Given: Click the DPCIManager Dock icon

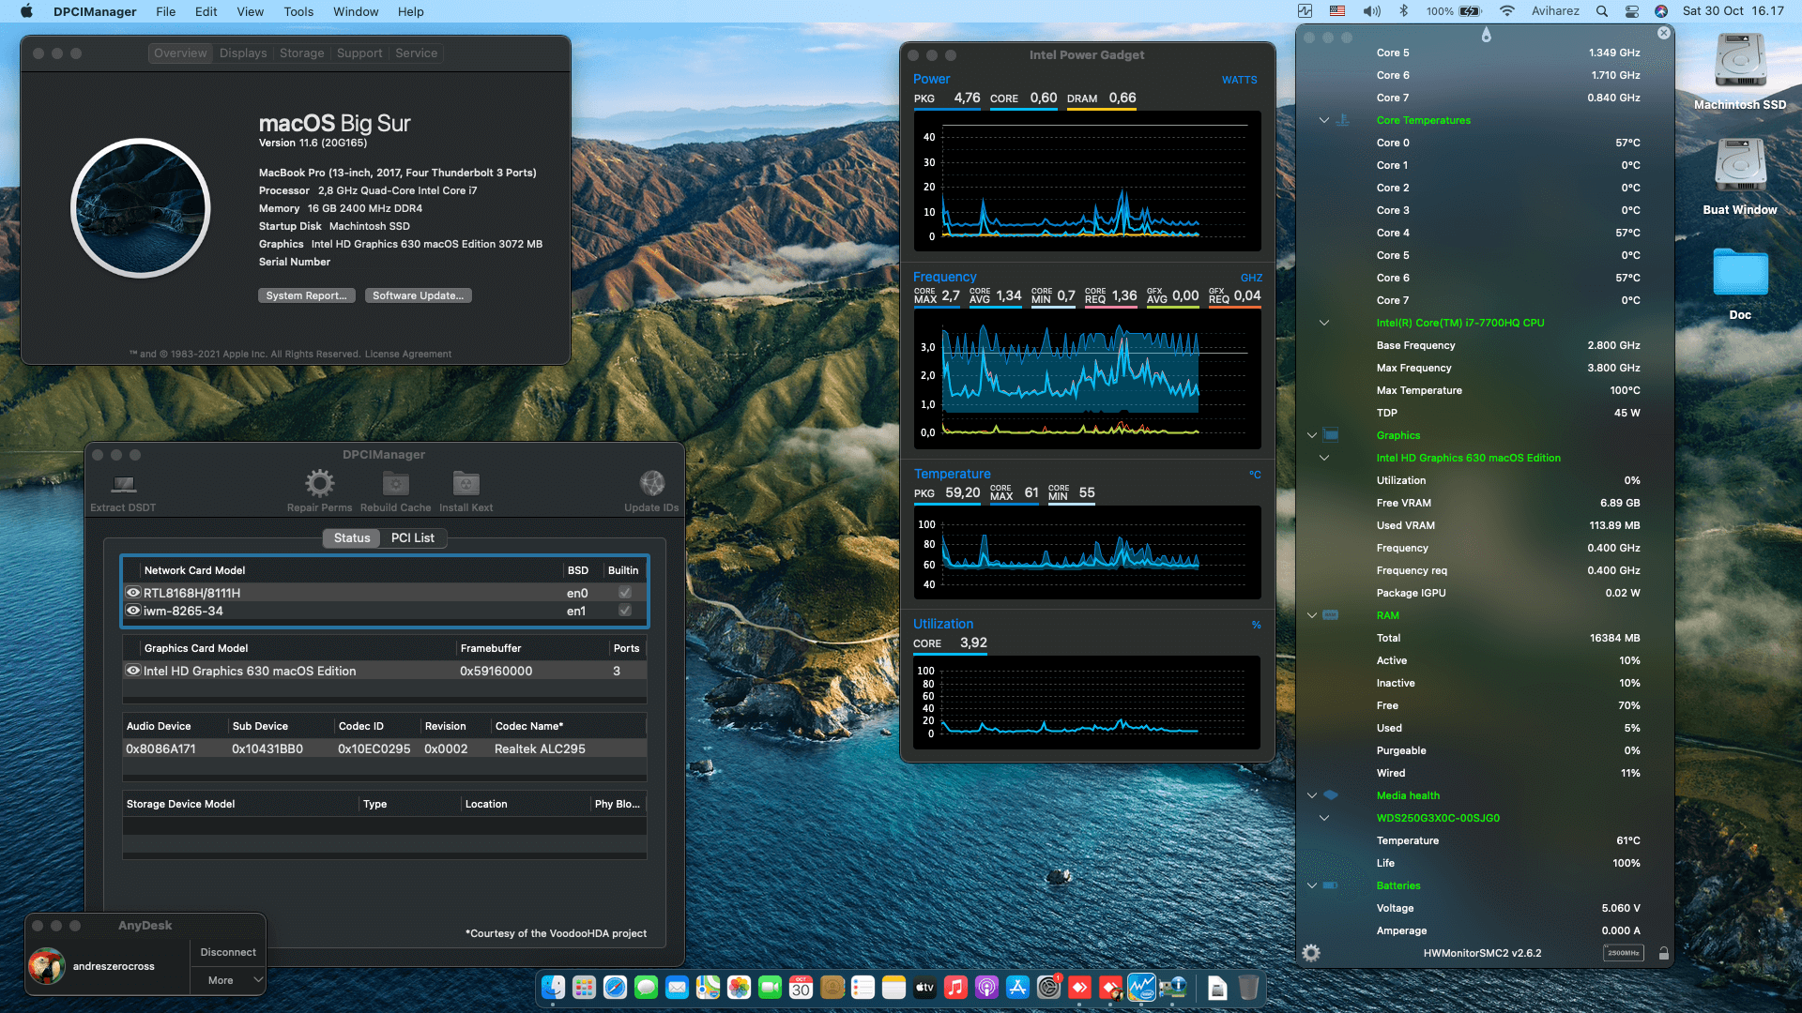Looking at the screenshot, I should pyautogui.click(x=1172, y=987).
